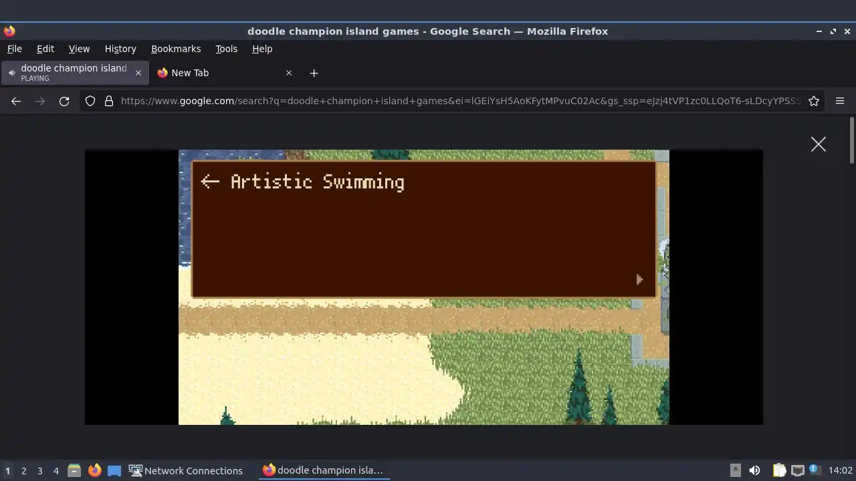Screen dimensions: 856x481
Task: Switch to workspace 4 in taskbar
Action: point(56,470)
